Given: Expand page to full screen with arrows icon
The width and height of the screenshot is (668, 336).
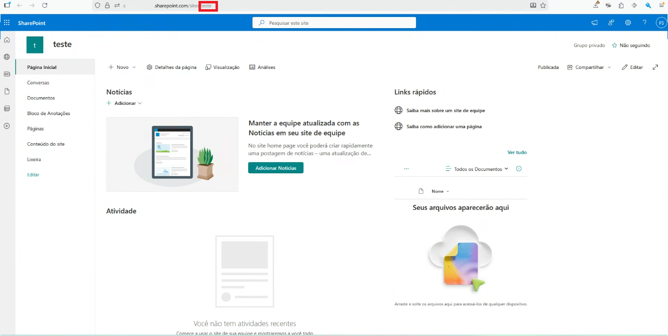Looking at the screenshot, I should 655,67.
